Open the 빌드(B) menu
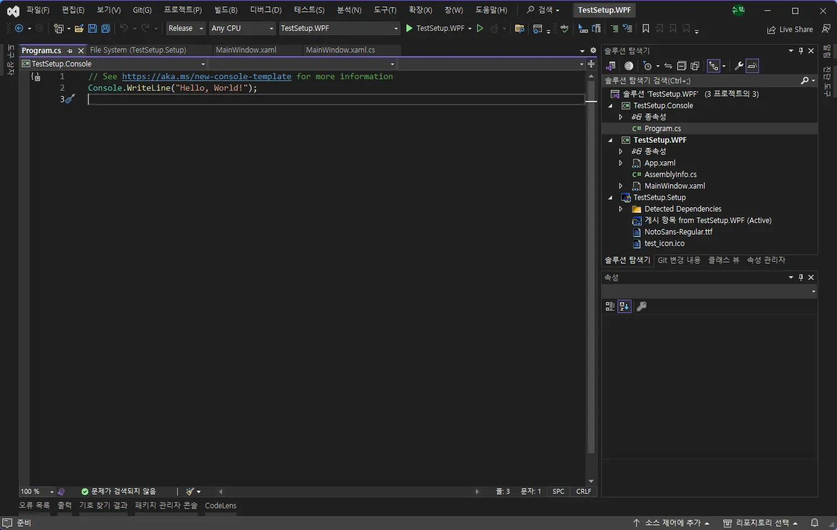Viewport: 837px width, 530px height. [226, 10]
